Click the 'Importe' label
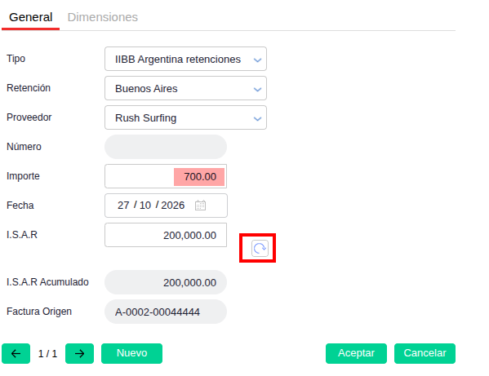The height and width of the screenshot is (376, 489). pyautogui.click(x=23, y=176)
